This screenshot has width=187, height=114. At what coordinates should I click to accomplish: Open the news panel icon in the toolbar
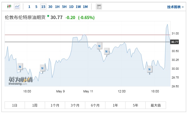(x=99, y=6)
